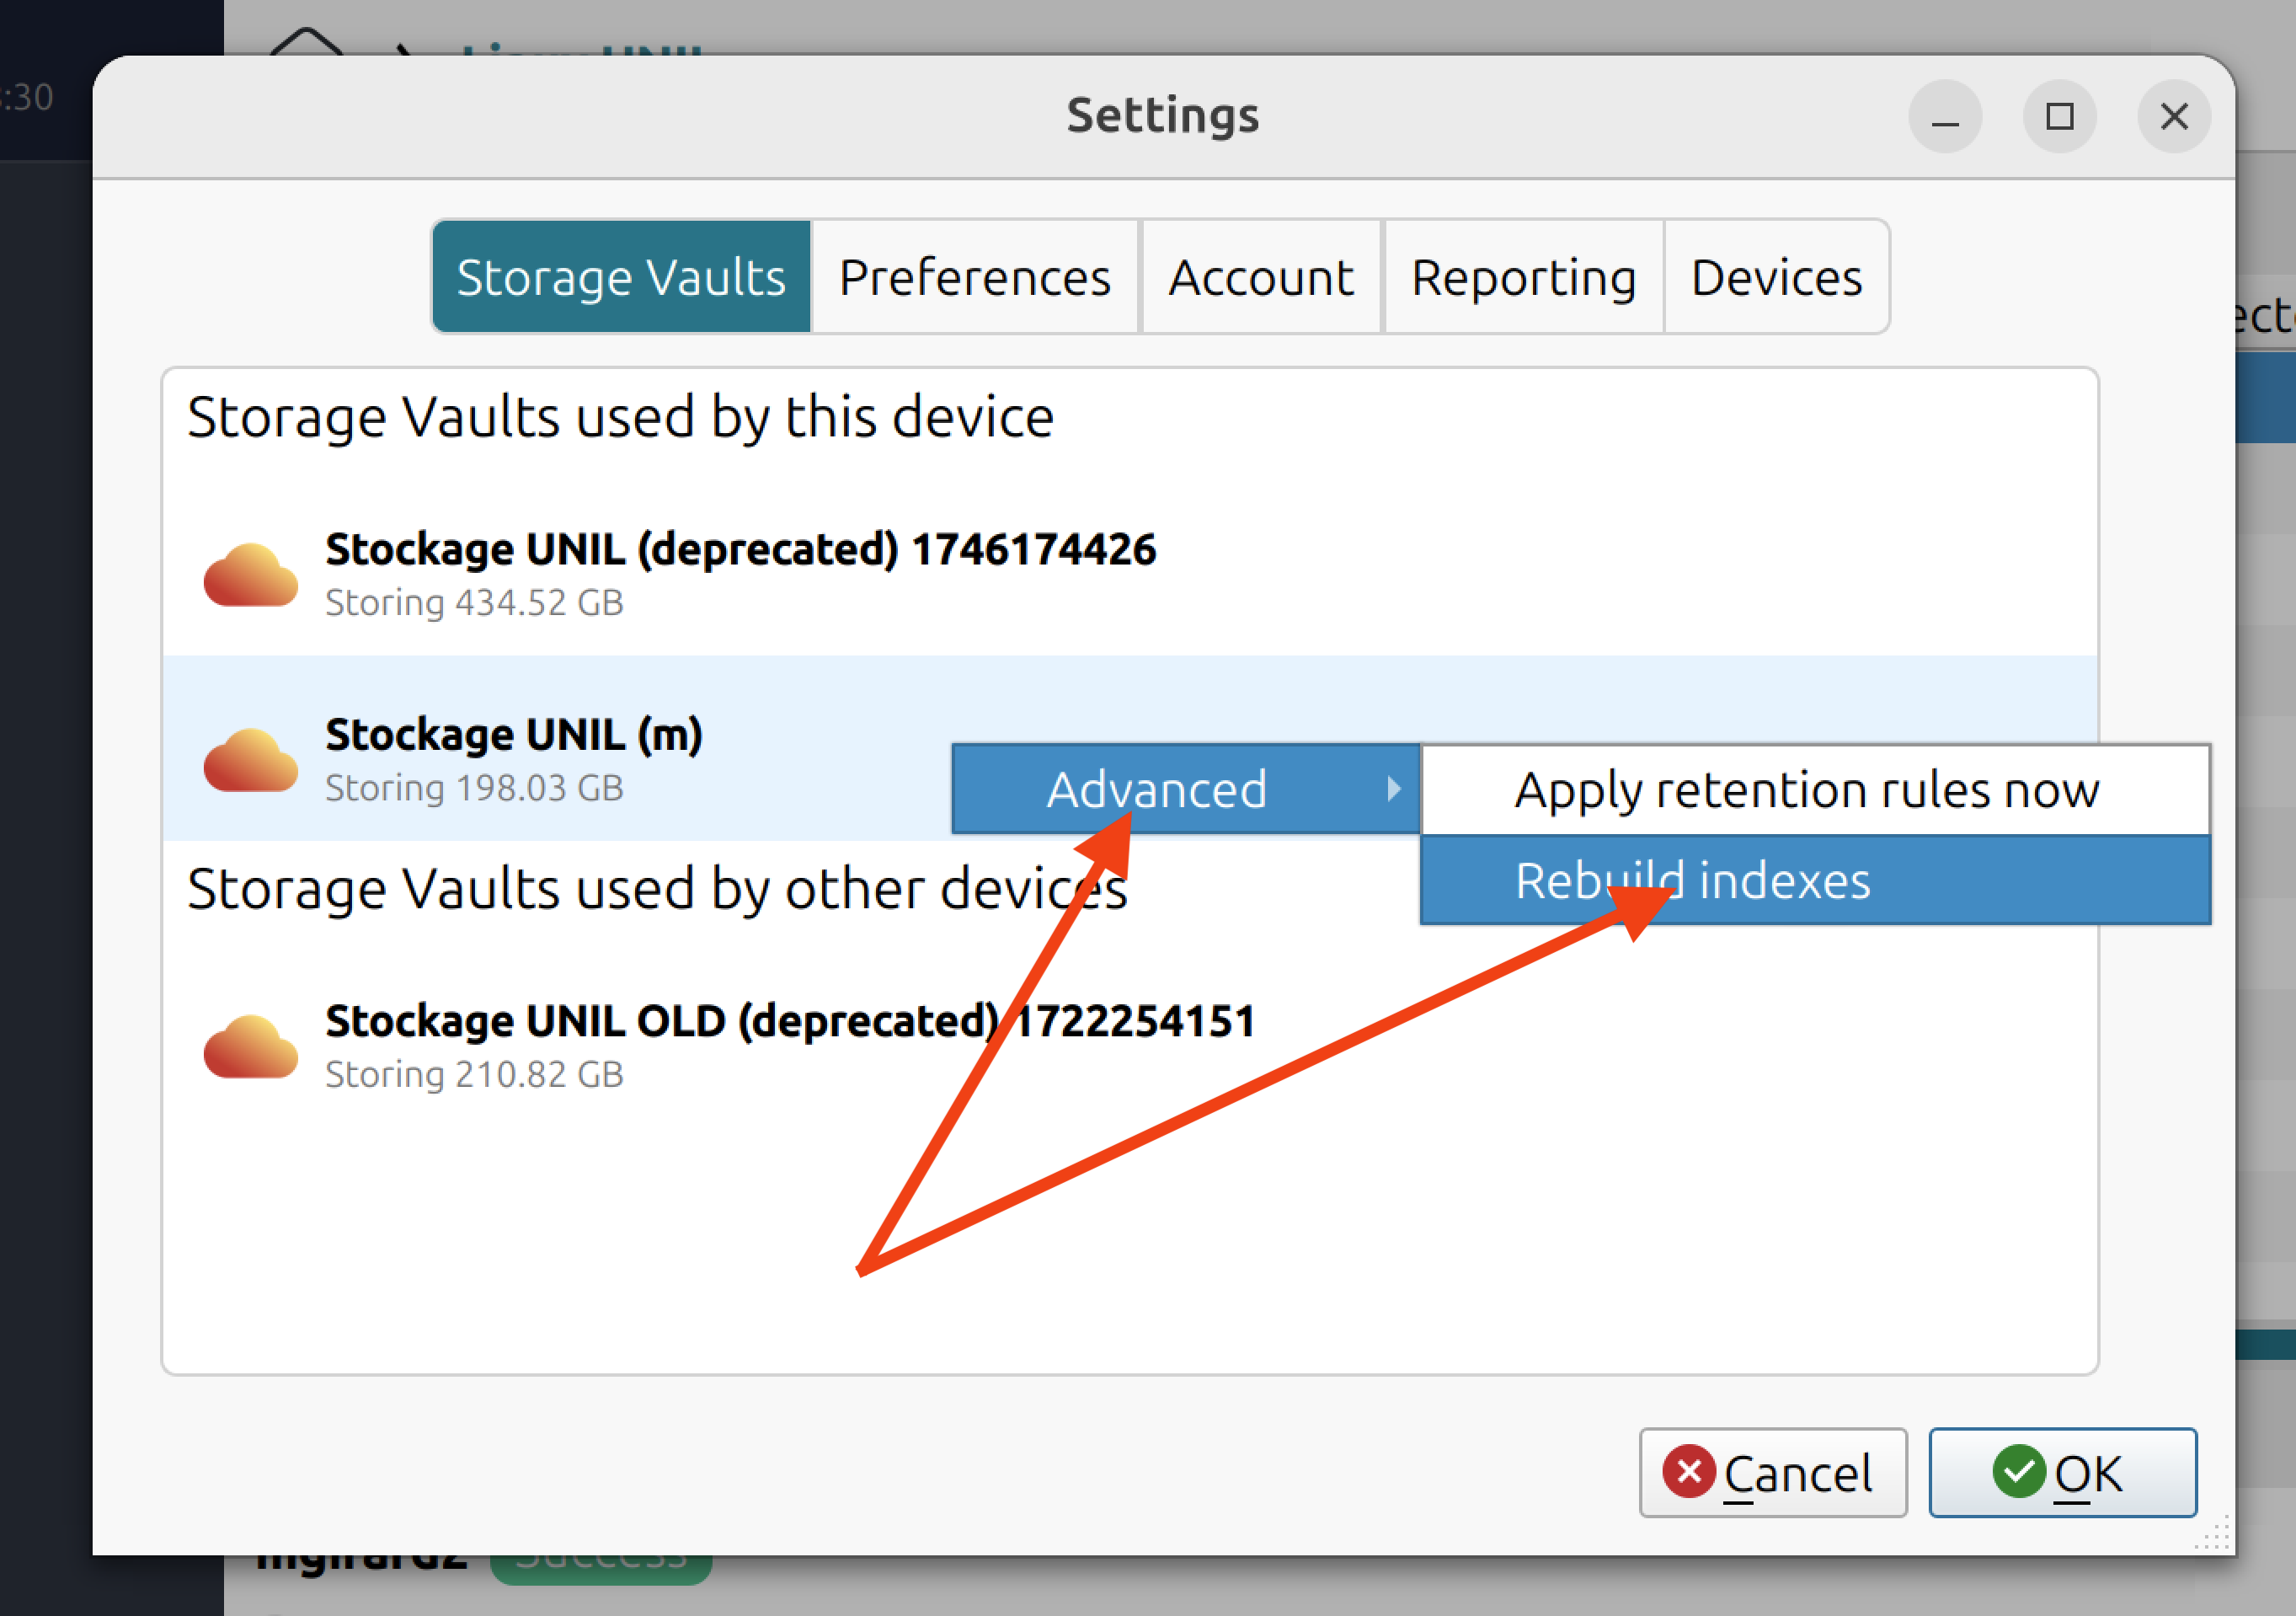Open the Account tab

pyautogui.click(x=1260, y=277)
